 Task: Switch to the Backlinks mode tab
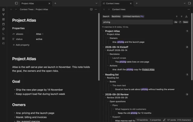pyautogui.click(x=116, y=17)
